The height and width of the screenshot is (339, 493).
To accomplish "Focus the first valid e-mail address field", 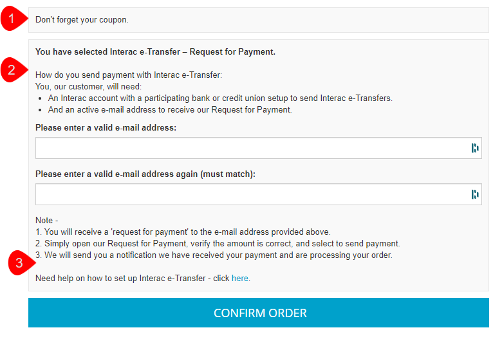I will pos(251,148).
